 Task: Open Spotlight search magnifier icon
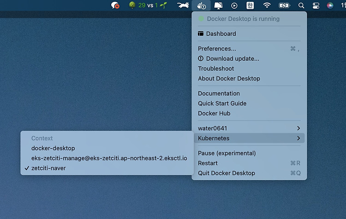coord(301,6)
